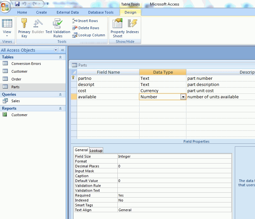Toggle the Property Sheet pane
255x219 pixels.
pos(117,28)
